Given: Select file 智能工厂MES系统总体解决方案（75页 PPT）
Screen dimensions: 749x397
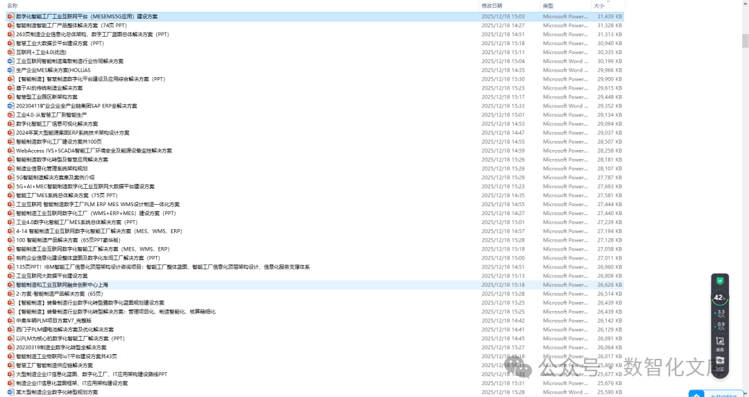Looking at the screenshot, I should coord(67,195).
